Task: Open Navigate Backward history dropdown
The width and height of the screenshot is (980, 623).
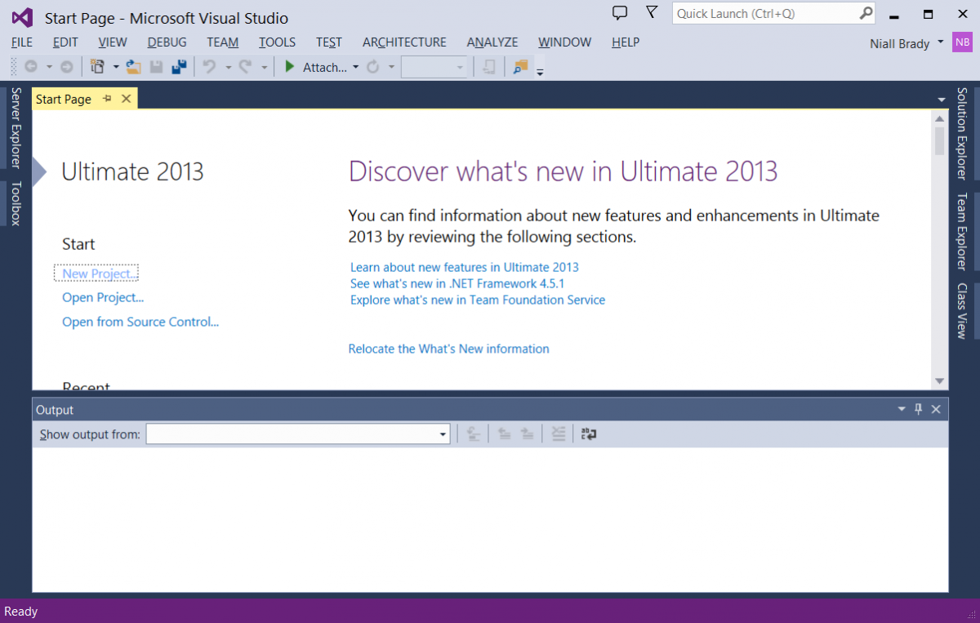Action: (x=49, y=67)
